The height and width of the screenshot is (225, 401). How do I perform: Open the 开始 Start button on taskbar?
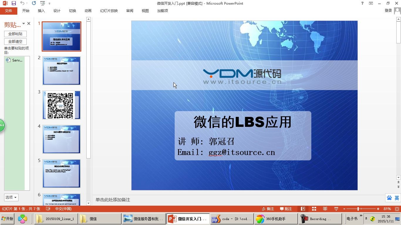[7, 219]
